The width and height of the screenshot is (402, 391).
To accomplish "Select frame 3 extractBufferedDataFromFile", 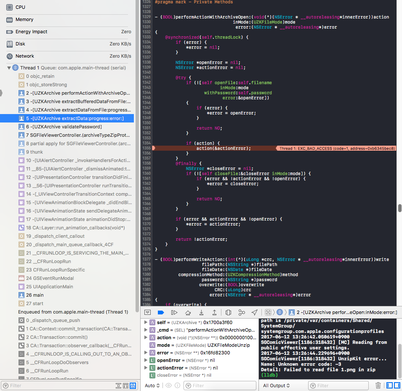I will 67,101.
